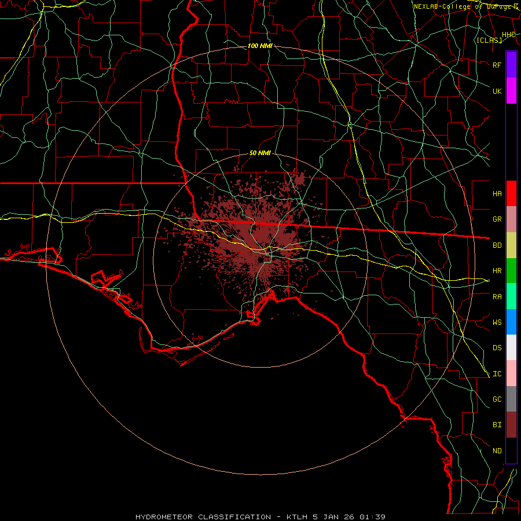Click the WS blue legend swatch
The height and width of the screenshot is (521, 521).
tap(511, 322)
